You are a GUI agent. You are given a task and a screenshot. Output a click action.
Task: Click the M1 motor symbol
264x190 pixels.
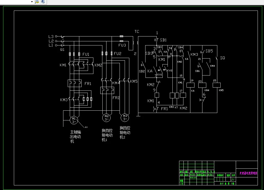(74, 120)
